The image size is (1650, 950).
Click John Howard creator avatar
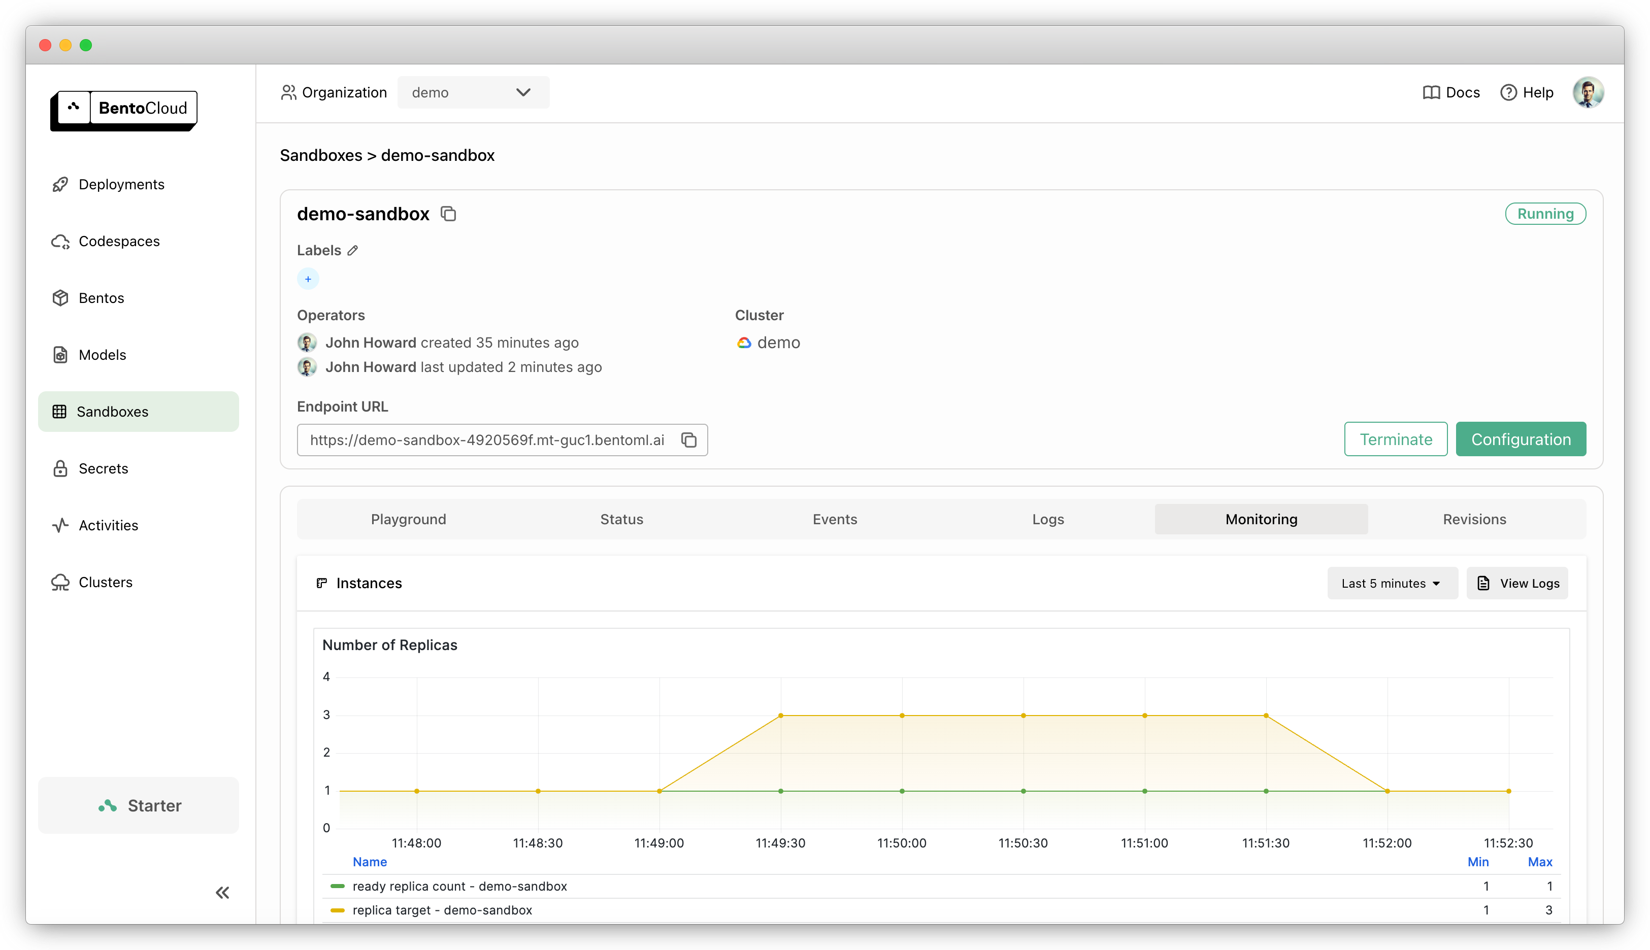[x=307, y=343]
